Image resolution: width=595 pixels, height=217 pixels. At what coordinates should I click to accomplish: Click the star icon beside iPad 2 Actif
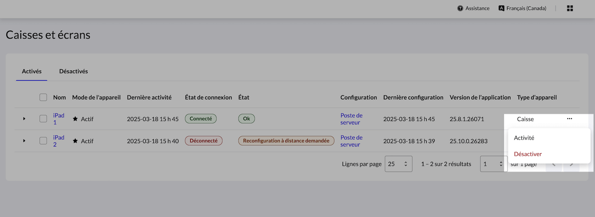[75, 141]
